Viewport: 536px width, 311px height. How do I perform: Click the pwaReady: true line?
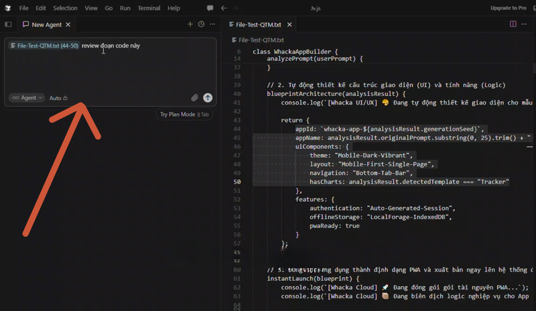tap(334, 226)
